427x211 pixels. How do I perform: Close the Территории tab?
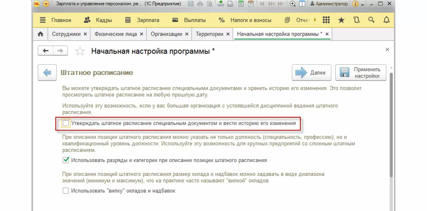pos(228,34)
